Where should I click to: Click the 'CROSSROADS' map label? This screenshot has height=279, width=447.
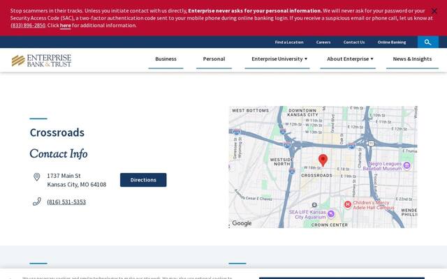click(x=316, y=175)
